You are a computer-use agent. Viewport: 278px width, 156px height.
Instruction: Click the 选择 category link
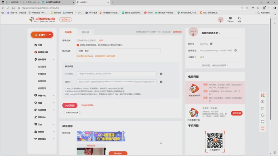pos(101,40)
